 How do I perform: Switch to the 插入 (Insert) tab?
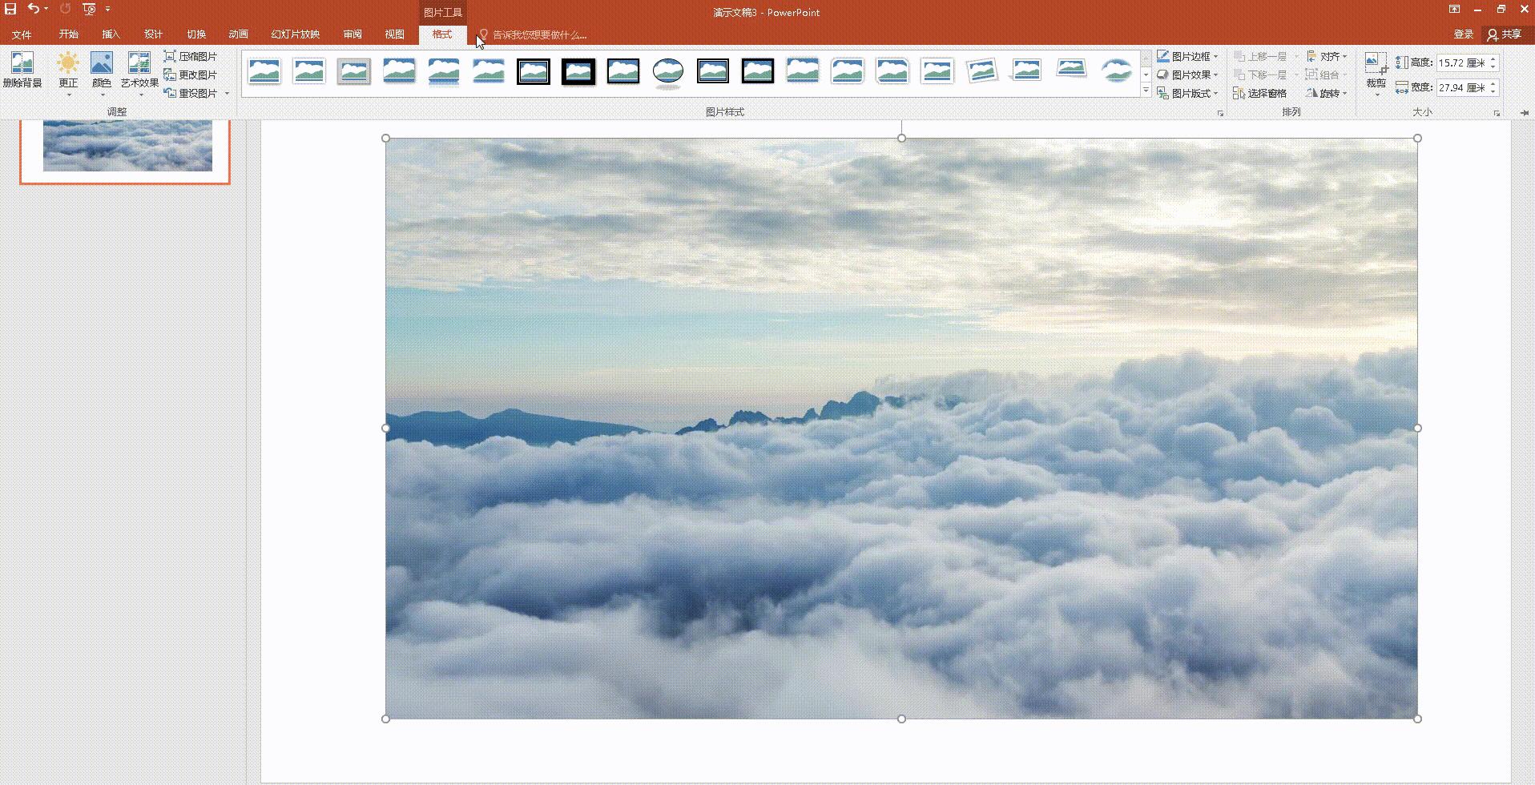[111, 34]
